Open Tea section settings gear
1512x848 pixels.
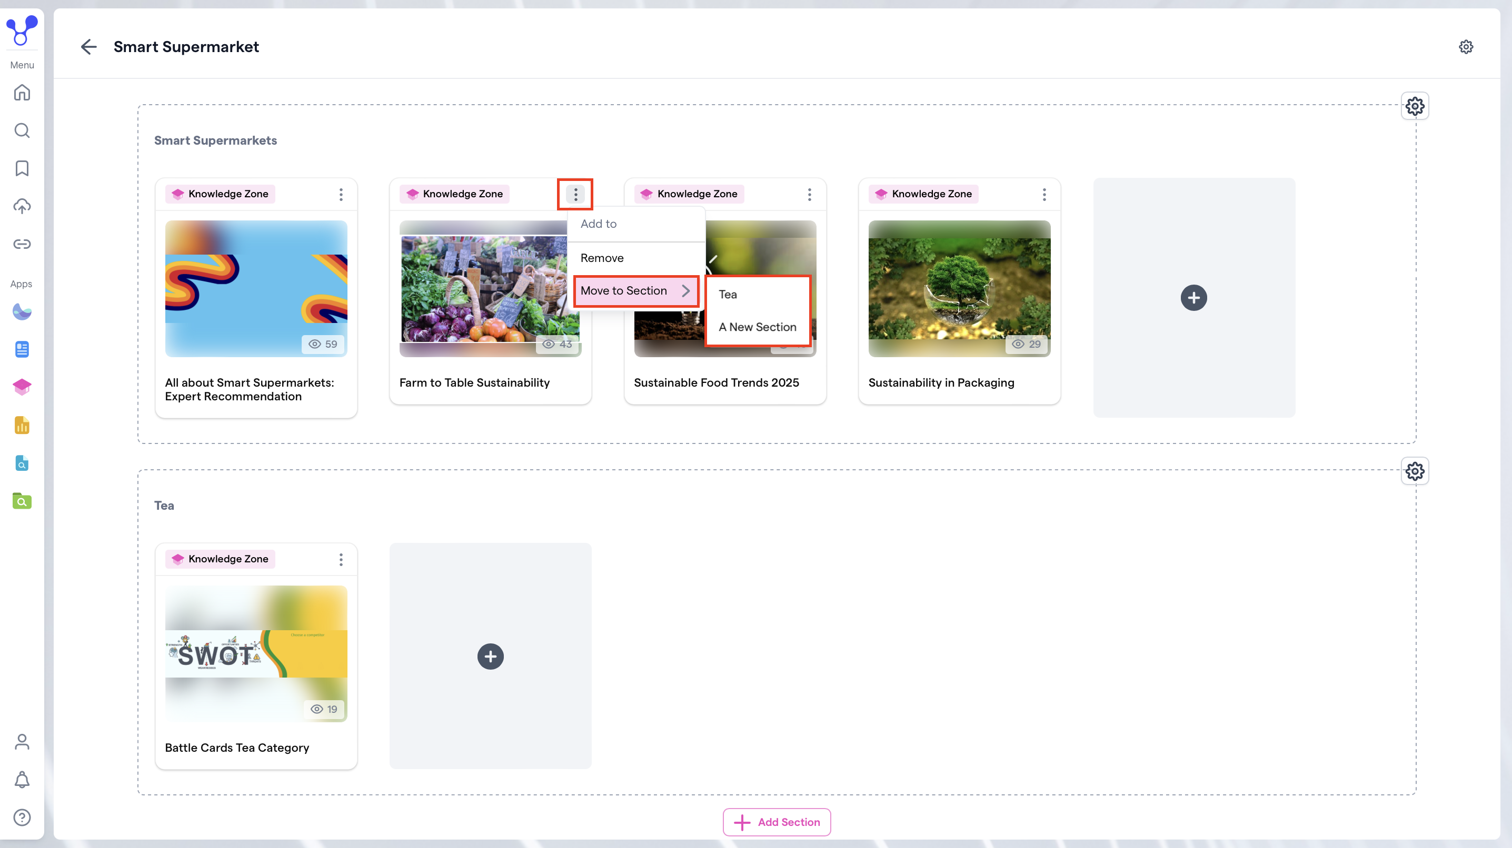tap(1415, 471)
